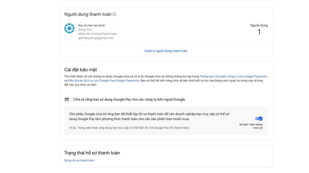Click the user count number 1
Screen dimensions: 309x173
click(x=259, y=32)
